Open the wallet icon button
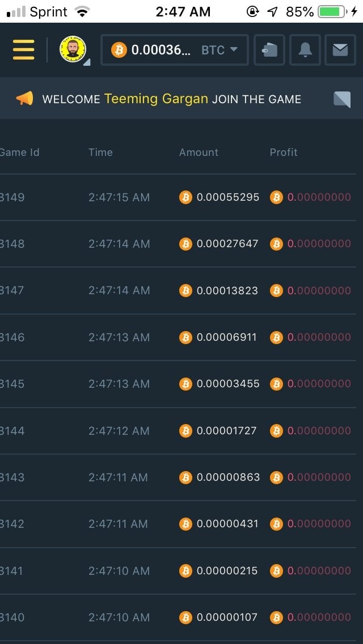This screenshot has width=363, height=644. pyautogui.click(x=269, y=50)
